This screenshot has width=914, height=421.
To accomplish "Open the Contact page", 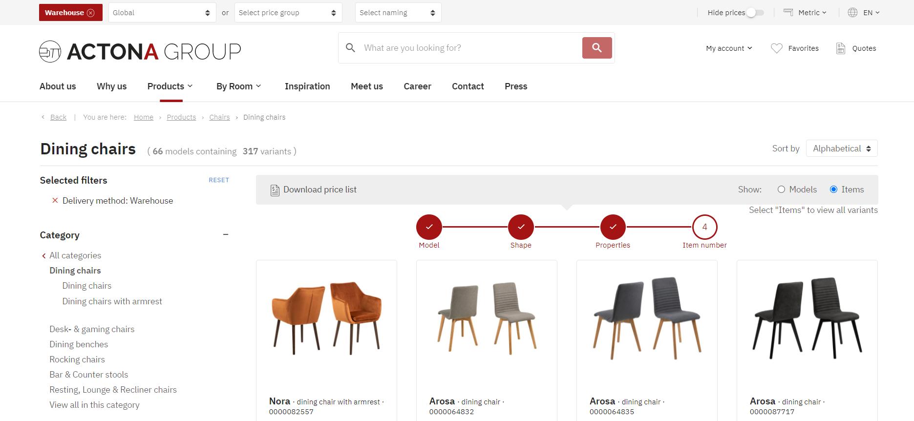I will point(468,86).
